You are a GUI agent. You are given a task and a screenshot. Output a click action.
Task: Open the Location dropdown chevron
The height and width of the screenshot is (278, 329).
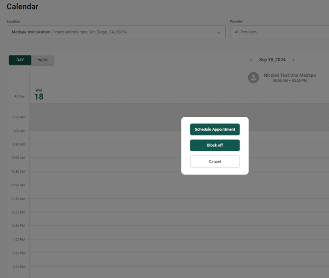[219, 33]
